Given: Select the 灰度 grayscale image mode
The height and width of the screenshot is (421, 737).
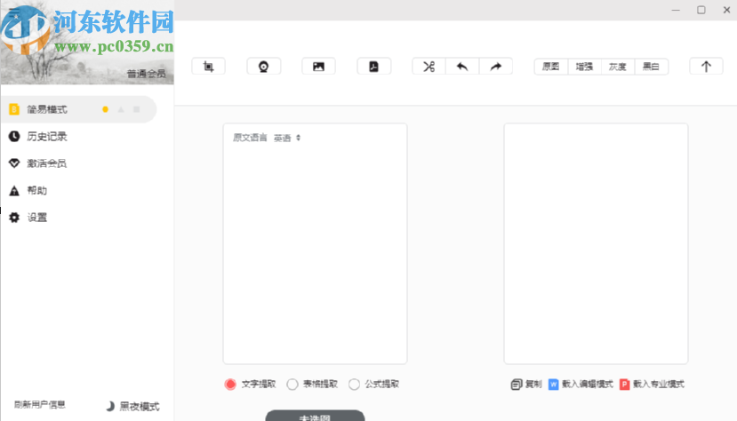Looking at the screenshot, I should [617, 67].
